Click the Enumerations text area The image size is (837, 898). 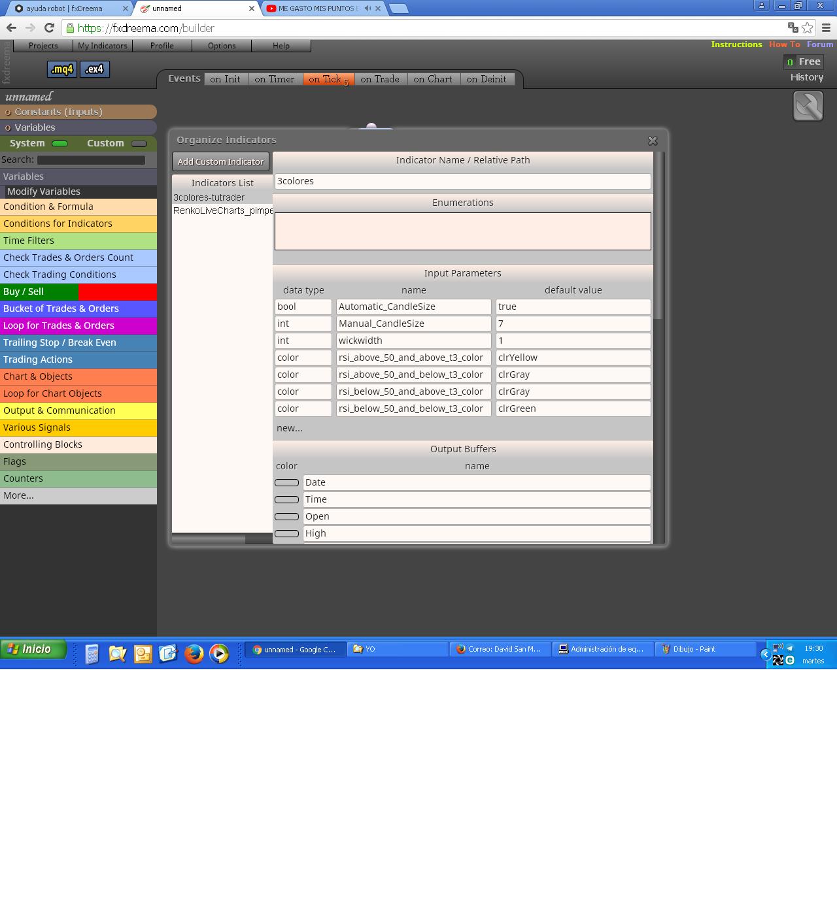(x=463, y=231)
